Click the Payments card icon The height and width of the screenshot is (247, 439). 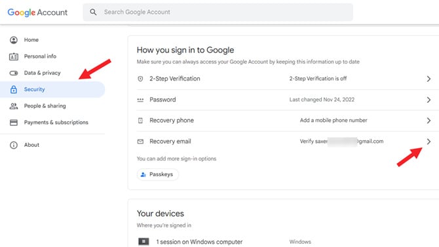(x=14, y=123)
